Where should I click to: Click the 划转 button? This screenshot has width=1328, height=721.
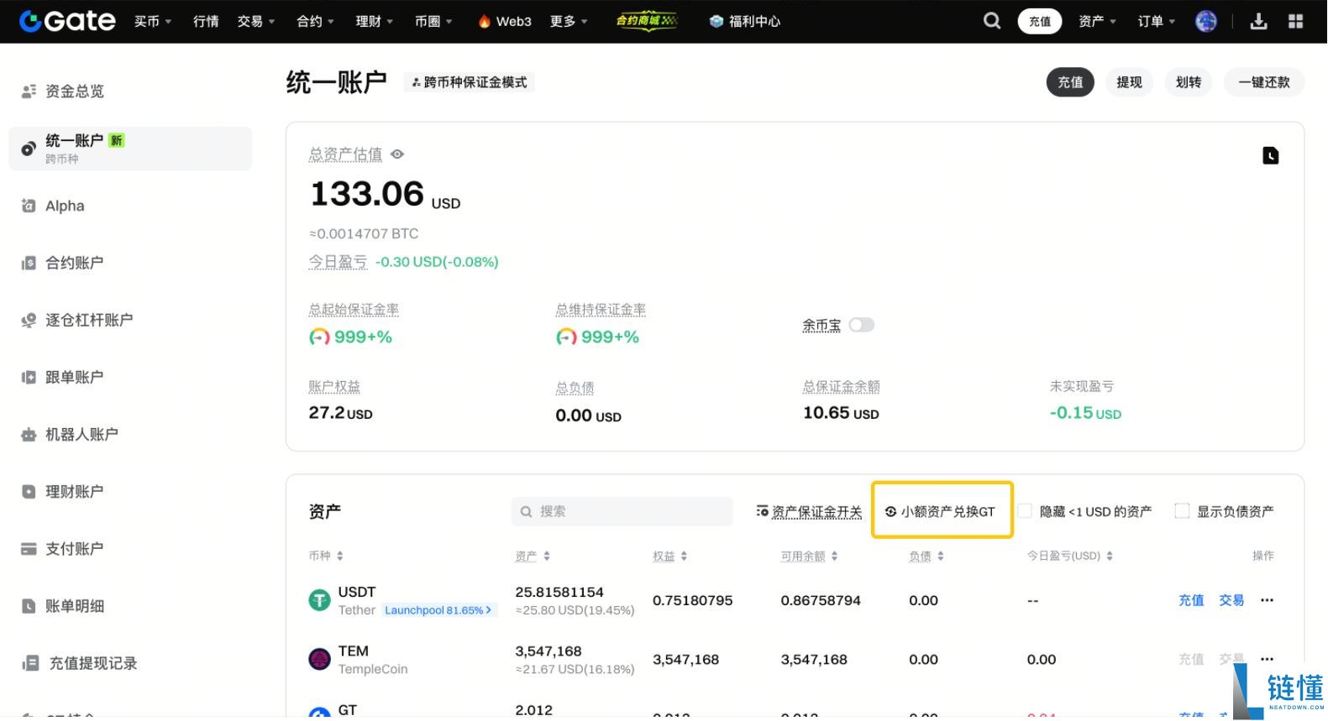pyautogui.click(x=1189, y=82)
